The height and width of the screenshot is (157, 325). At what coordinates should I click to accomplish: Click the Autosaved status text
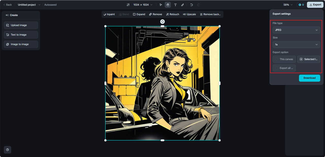click(x=51, y=5)
